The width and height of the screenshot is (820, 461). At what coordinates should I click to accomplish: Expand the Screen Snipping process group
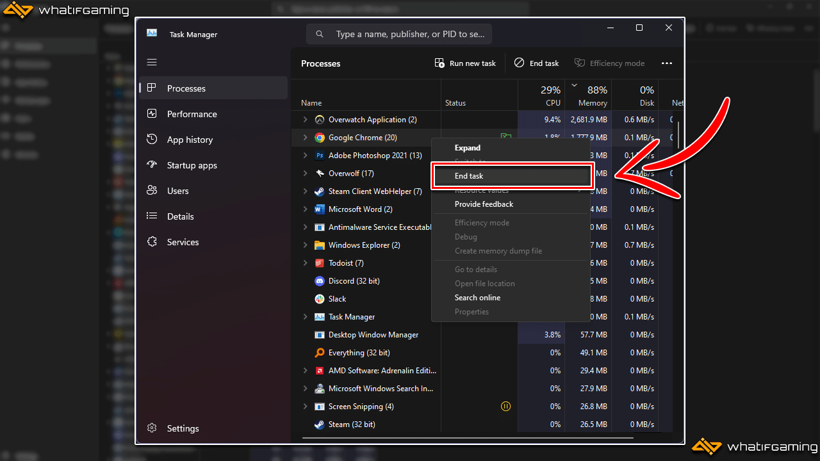coord(305,407)
